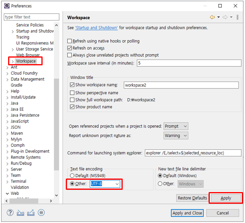Enable Show full workspace path checkbox

click(x=72, y=100)
